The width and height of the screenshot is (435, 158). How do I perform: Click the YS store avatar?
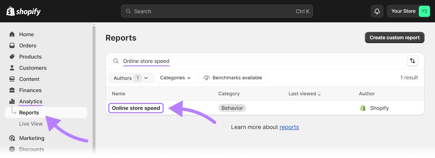pos(424,11)
